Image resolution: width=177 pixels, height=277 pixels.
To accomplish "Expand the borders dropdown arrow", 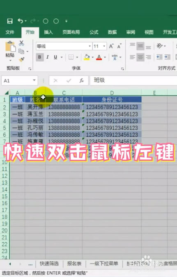I will coord(77,57).
